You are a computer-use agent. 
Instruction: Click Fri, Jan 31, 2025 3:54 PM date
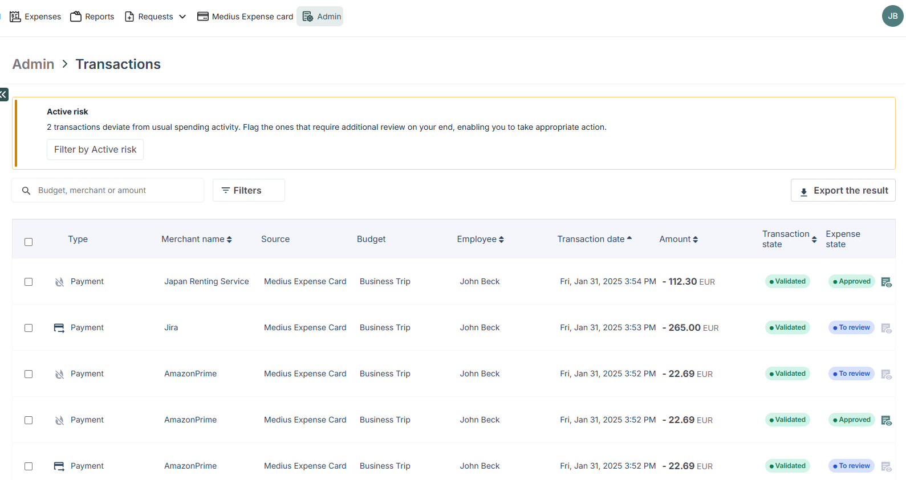point(608,281)
